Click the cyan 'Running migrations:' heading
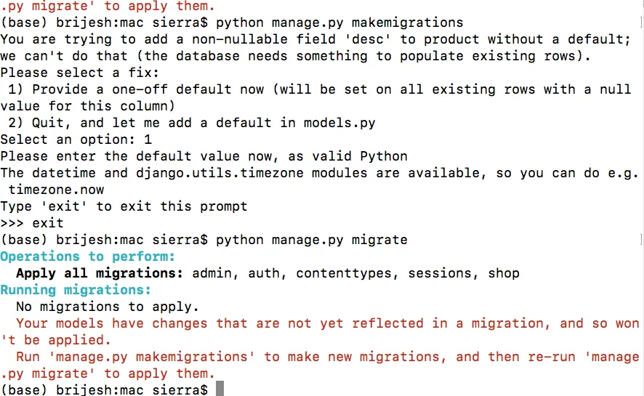The width and height of the screenshot is (644, 396). click(75, 290)
